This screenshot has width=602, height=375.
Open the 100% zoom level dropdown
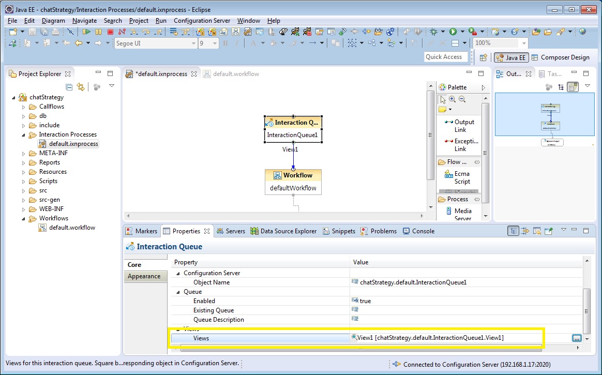(524, 43)
